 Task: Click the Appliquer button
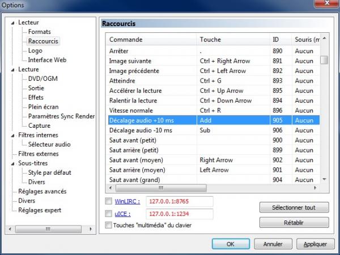click(314, 244)
